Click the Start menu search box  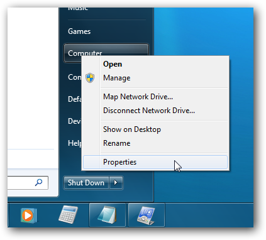[28, 183]
